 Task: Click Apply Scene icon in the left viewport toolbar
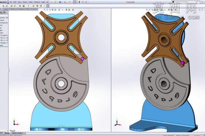coord(70,10)
